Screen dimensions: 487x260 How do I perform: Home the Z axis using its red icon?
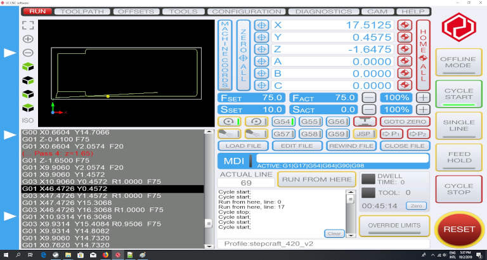click(405, 49)
